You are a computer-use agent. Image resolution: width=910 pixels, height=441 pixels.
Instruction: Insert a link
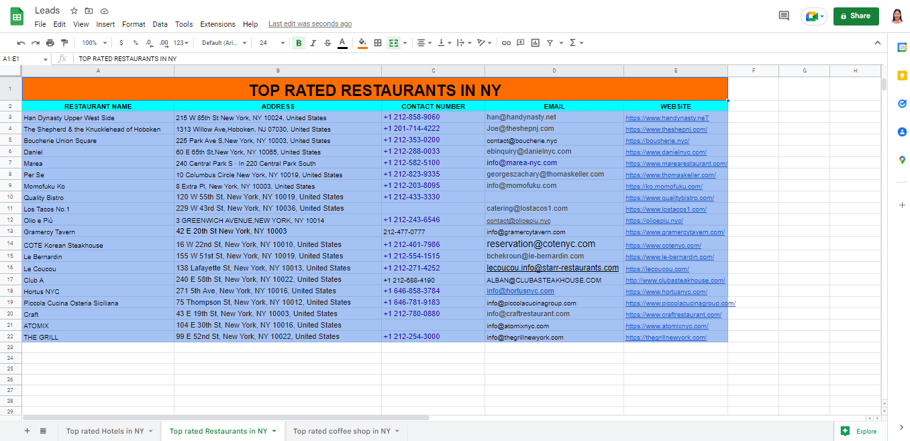[x=506, y=43]
